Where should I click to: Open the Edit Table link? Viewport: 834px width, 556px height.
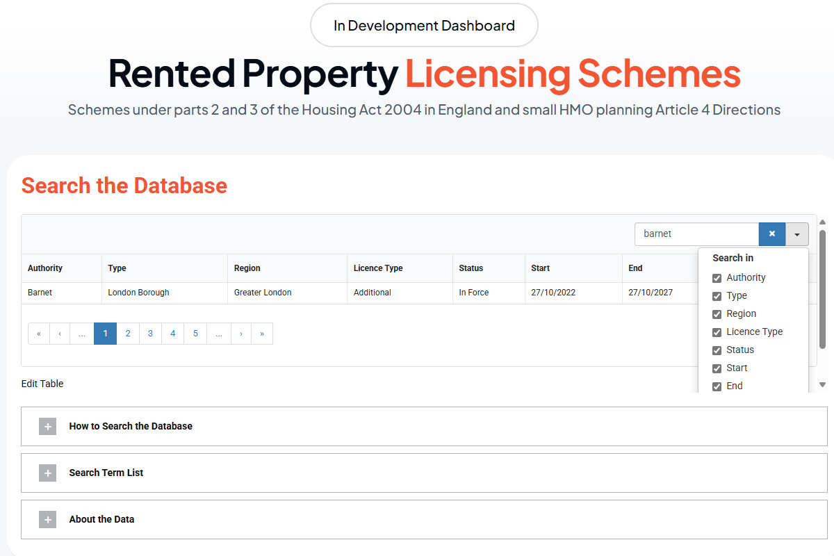coord(42,384)
